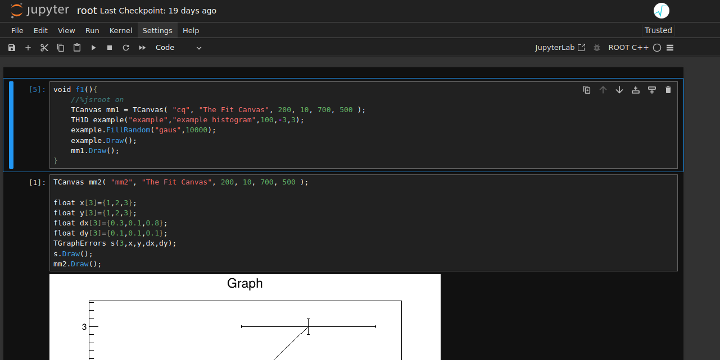The width and height of the screenshot is (720, 360).
Task: Click the Trusted notebook button
Action: [x=658, y=30]
